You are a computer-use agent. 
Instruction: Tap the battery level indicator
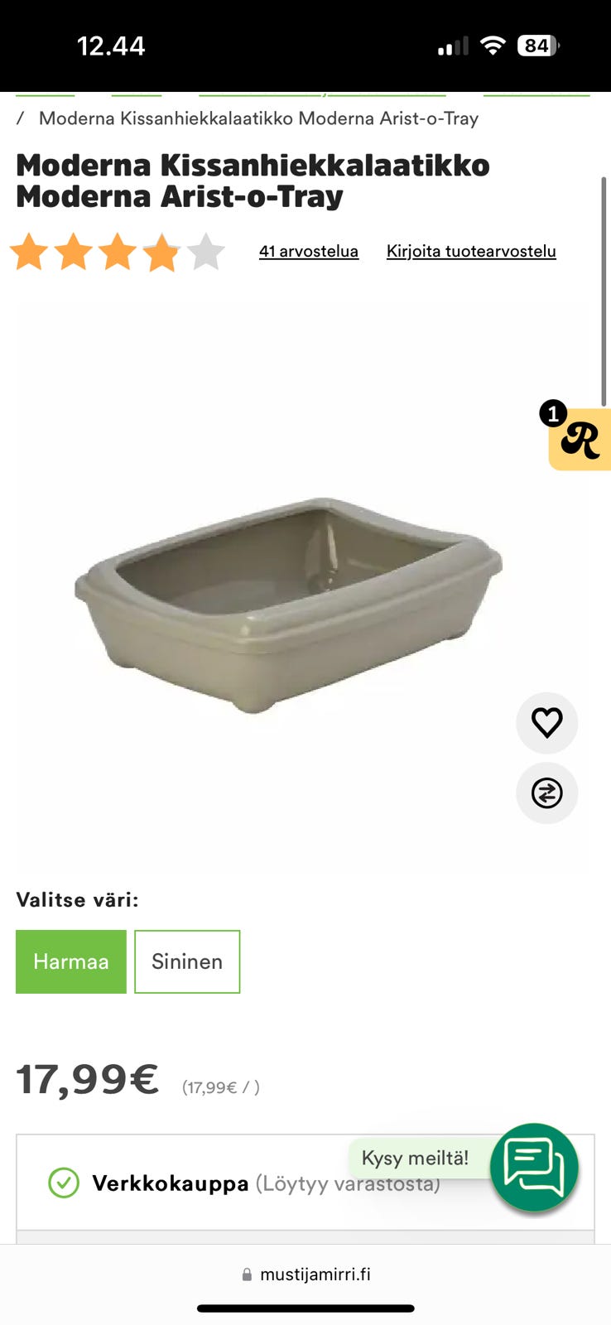[x=538, y=46]
